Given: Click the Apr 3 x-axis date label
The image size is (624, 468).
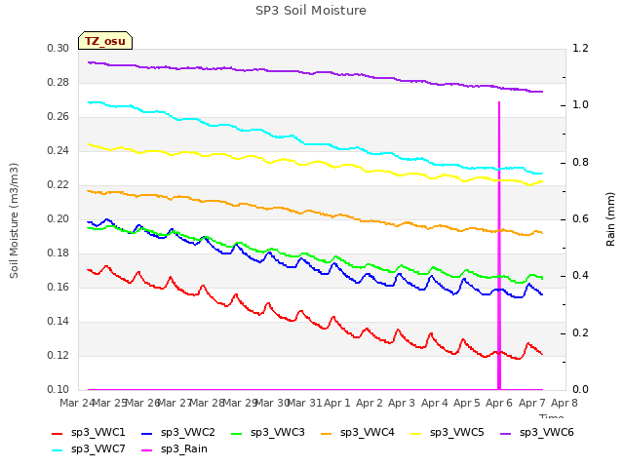Looking at the screenshot, I should (x=402, y=403).
